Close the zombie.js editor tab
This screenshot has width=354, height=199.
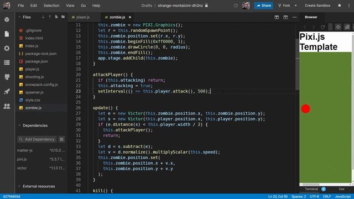130,17
